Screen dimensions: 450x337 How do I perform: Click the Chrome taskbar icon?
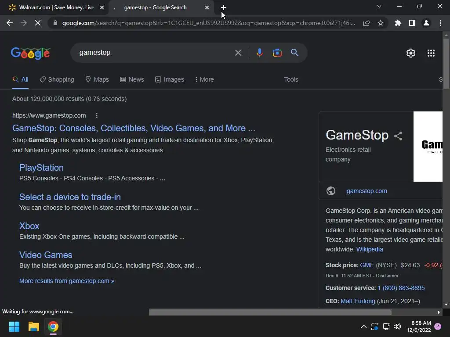point(53,326)
